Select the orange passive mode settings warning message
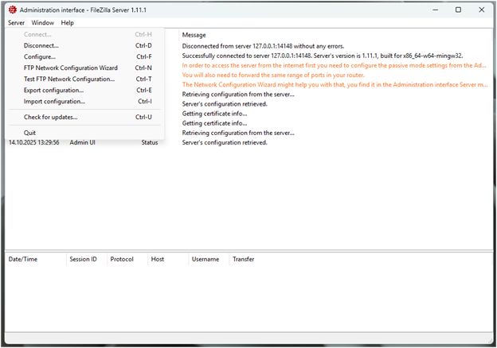497x348 pixels. coord(335,66)
